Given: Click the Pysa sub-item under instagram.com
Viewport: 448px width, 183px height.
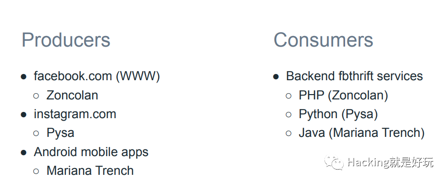Looking at the screenshot, I should tap(61, 133).
